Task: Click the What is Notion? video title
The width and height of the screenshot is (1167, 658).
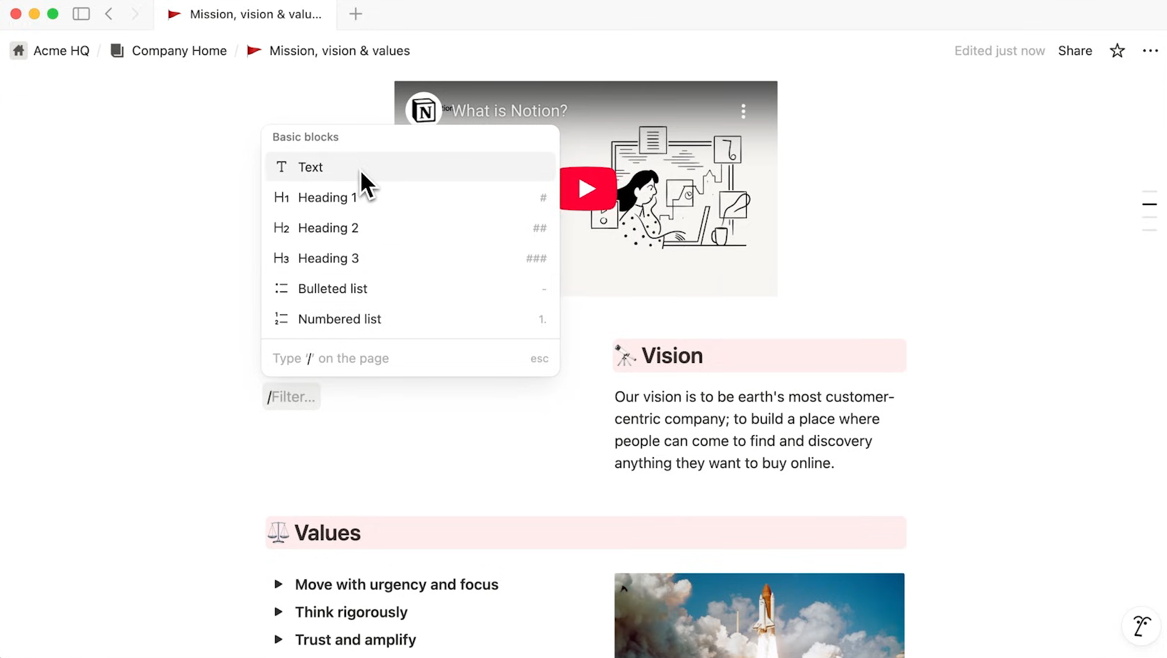Action: tap(510, 111)
